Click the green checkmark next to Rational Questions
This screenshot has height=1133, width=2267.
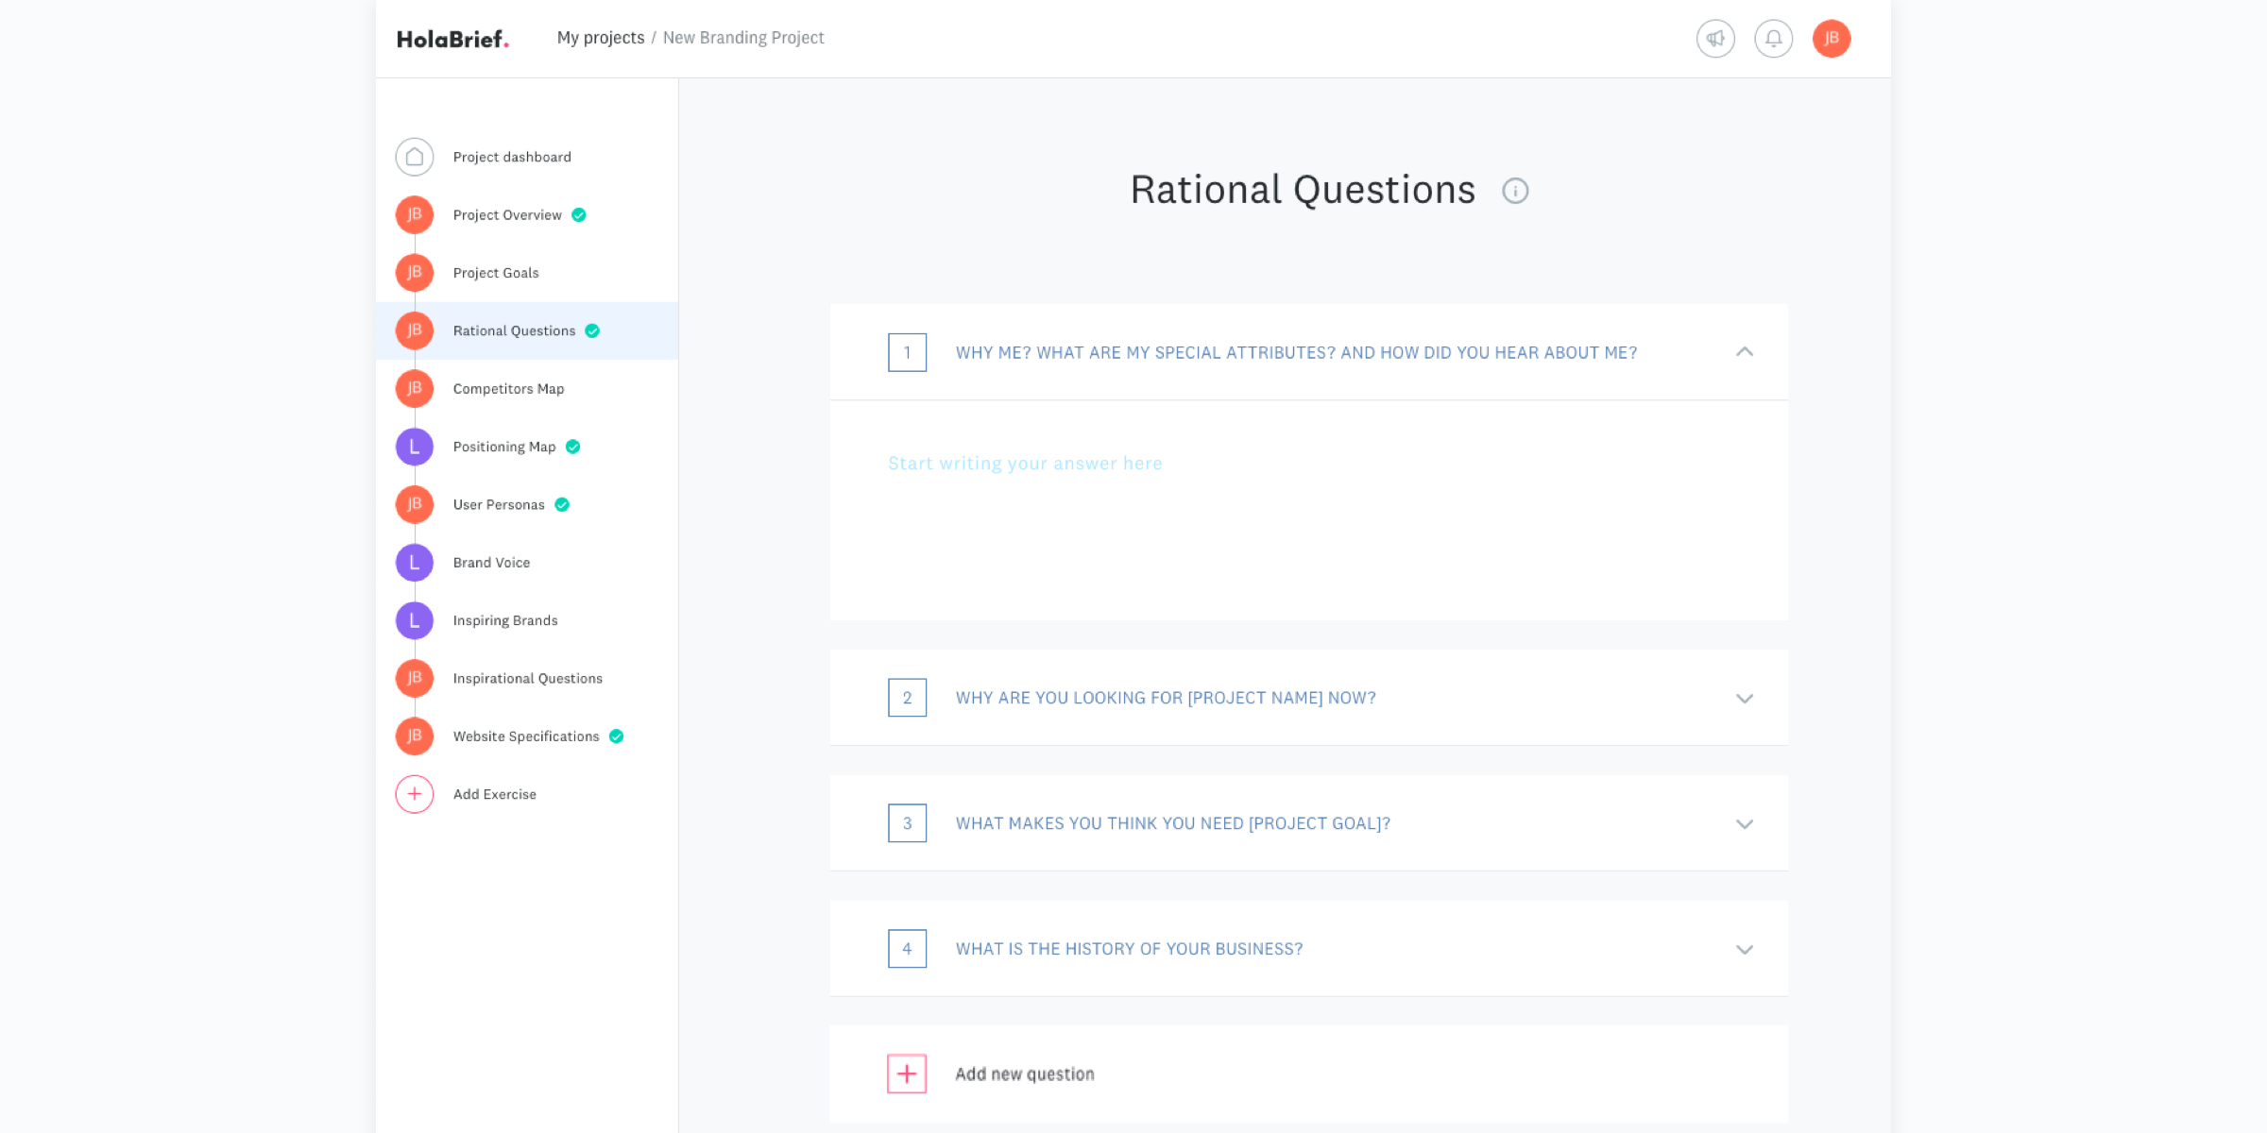tap(592, 330)
